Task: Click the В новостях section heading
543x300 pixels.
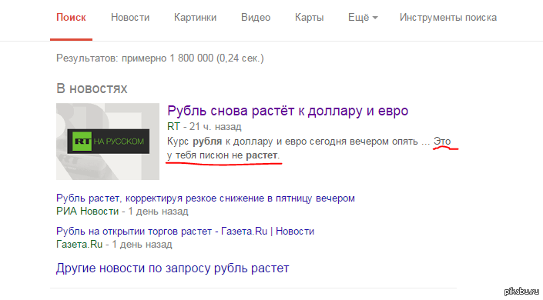Action: click(x=92, y=88)
